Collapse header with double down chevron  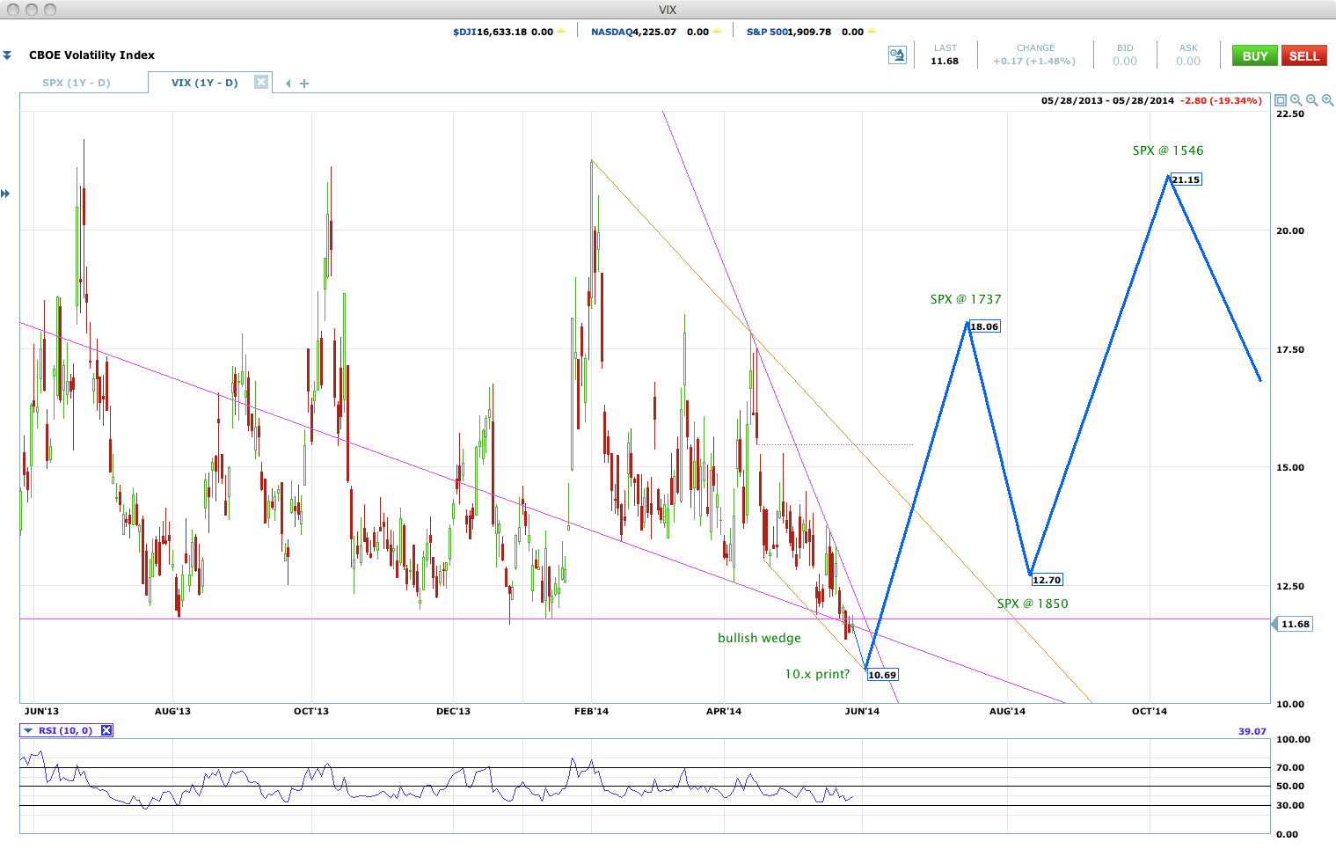click(x=7, y=55)
